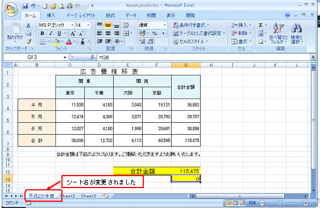
Task: Click the 削除 button in cells group
Action: coord(241,34)
